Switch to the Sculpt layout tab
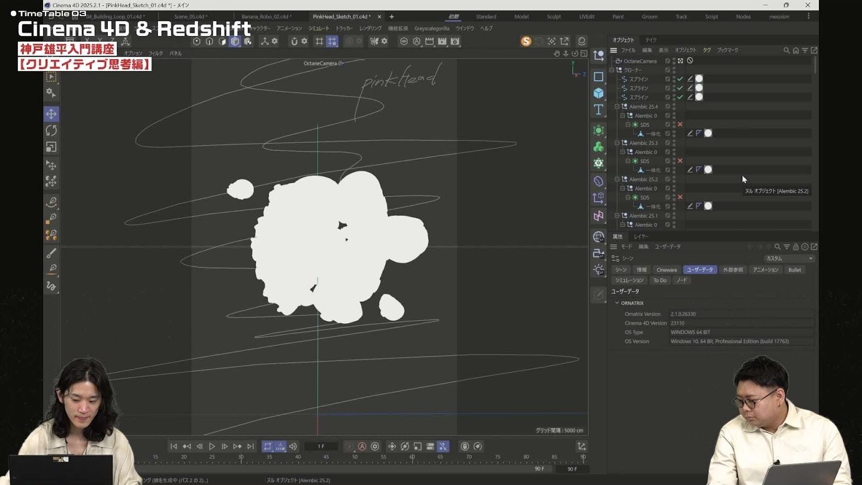862x485 pixels. click(553, 17)
